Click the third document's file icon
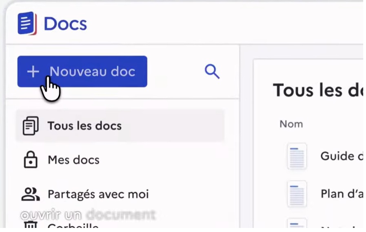This screenshot has height=232, width=366. point(297,225)
